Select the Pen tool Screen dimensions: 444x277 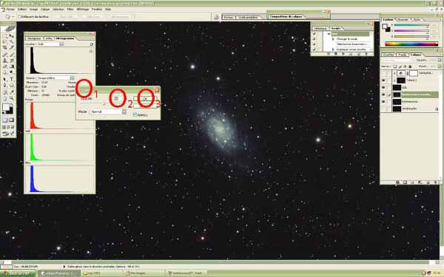[x=5, y=86]
